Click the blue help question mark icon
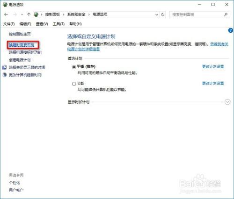The width and height of the screenshot is (234, 199). point(230,30)
